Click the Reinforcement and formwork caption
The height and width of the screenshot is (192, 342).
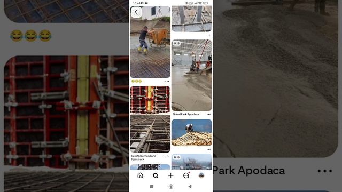[x=144, y=158]
